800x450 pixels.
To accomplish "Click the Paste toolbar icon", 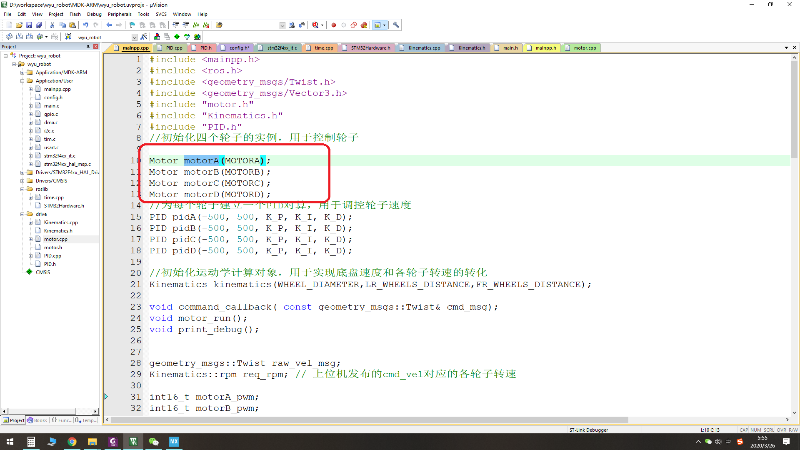I will tap(72, 25).
